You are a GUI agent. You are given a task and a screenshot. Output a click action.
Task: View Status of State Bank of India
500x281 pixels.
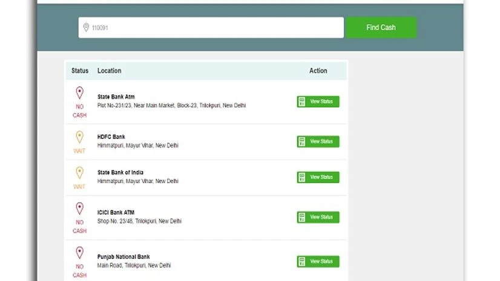(318, 177)
